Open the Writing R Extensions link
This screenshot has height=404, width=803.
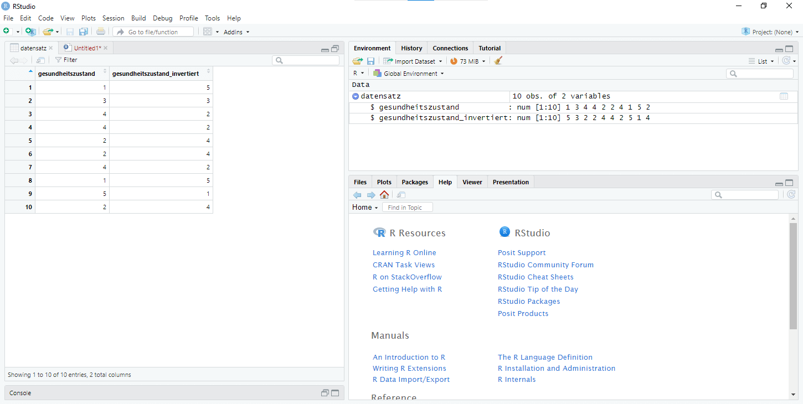tap(409, 368)
